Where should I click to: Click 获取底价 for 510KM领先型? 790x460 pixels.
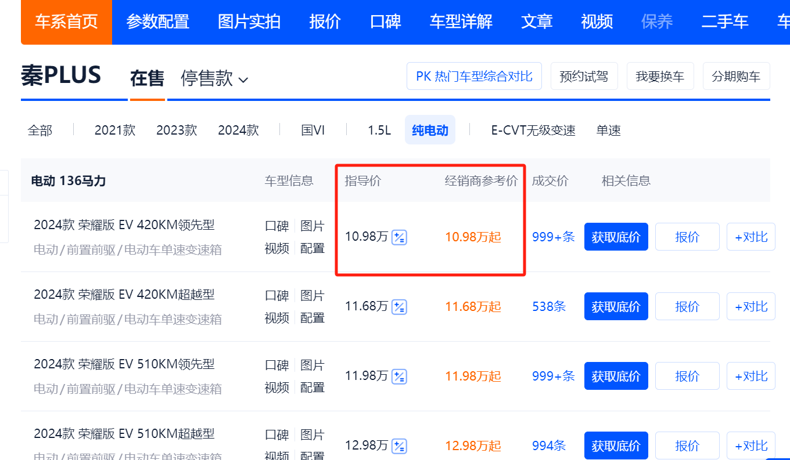pyautogui.click(x=616, y=376)
